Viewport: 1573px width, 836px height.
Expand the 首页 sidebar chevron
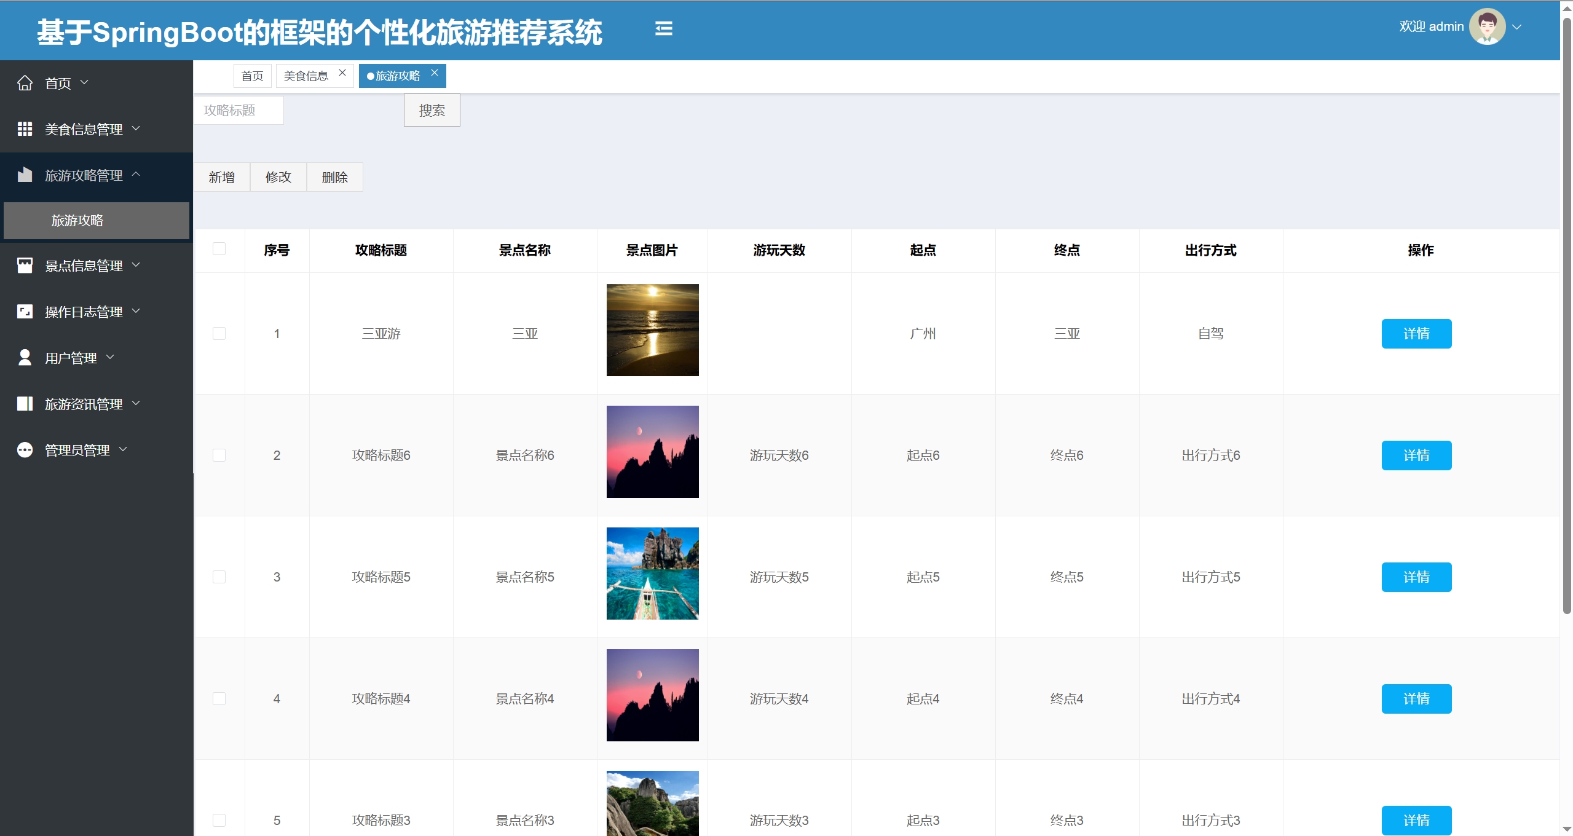tap(85, 82)
